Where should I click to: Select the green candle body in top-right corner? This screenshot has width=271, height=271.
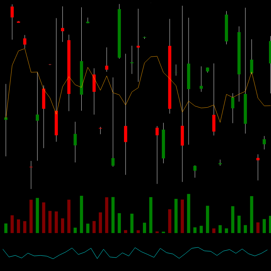[x=226, y=28]
